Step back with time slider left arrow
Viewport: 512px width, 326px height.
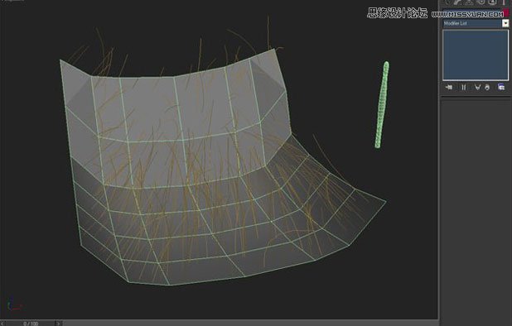2,324
